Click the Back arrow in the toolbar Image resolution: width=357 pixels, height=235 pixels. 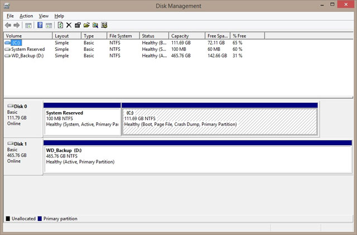pos(8,25)
